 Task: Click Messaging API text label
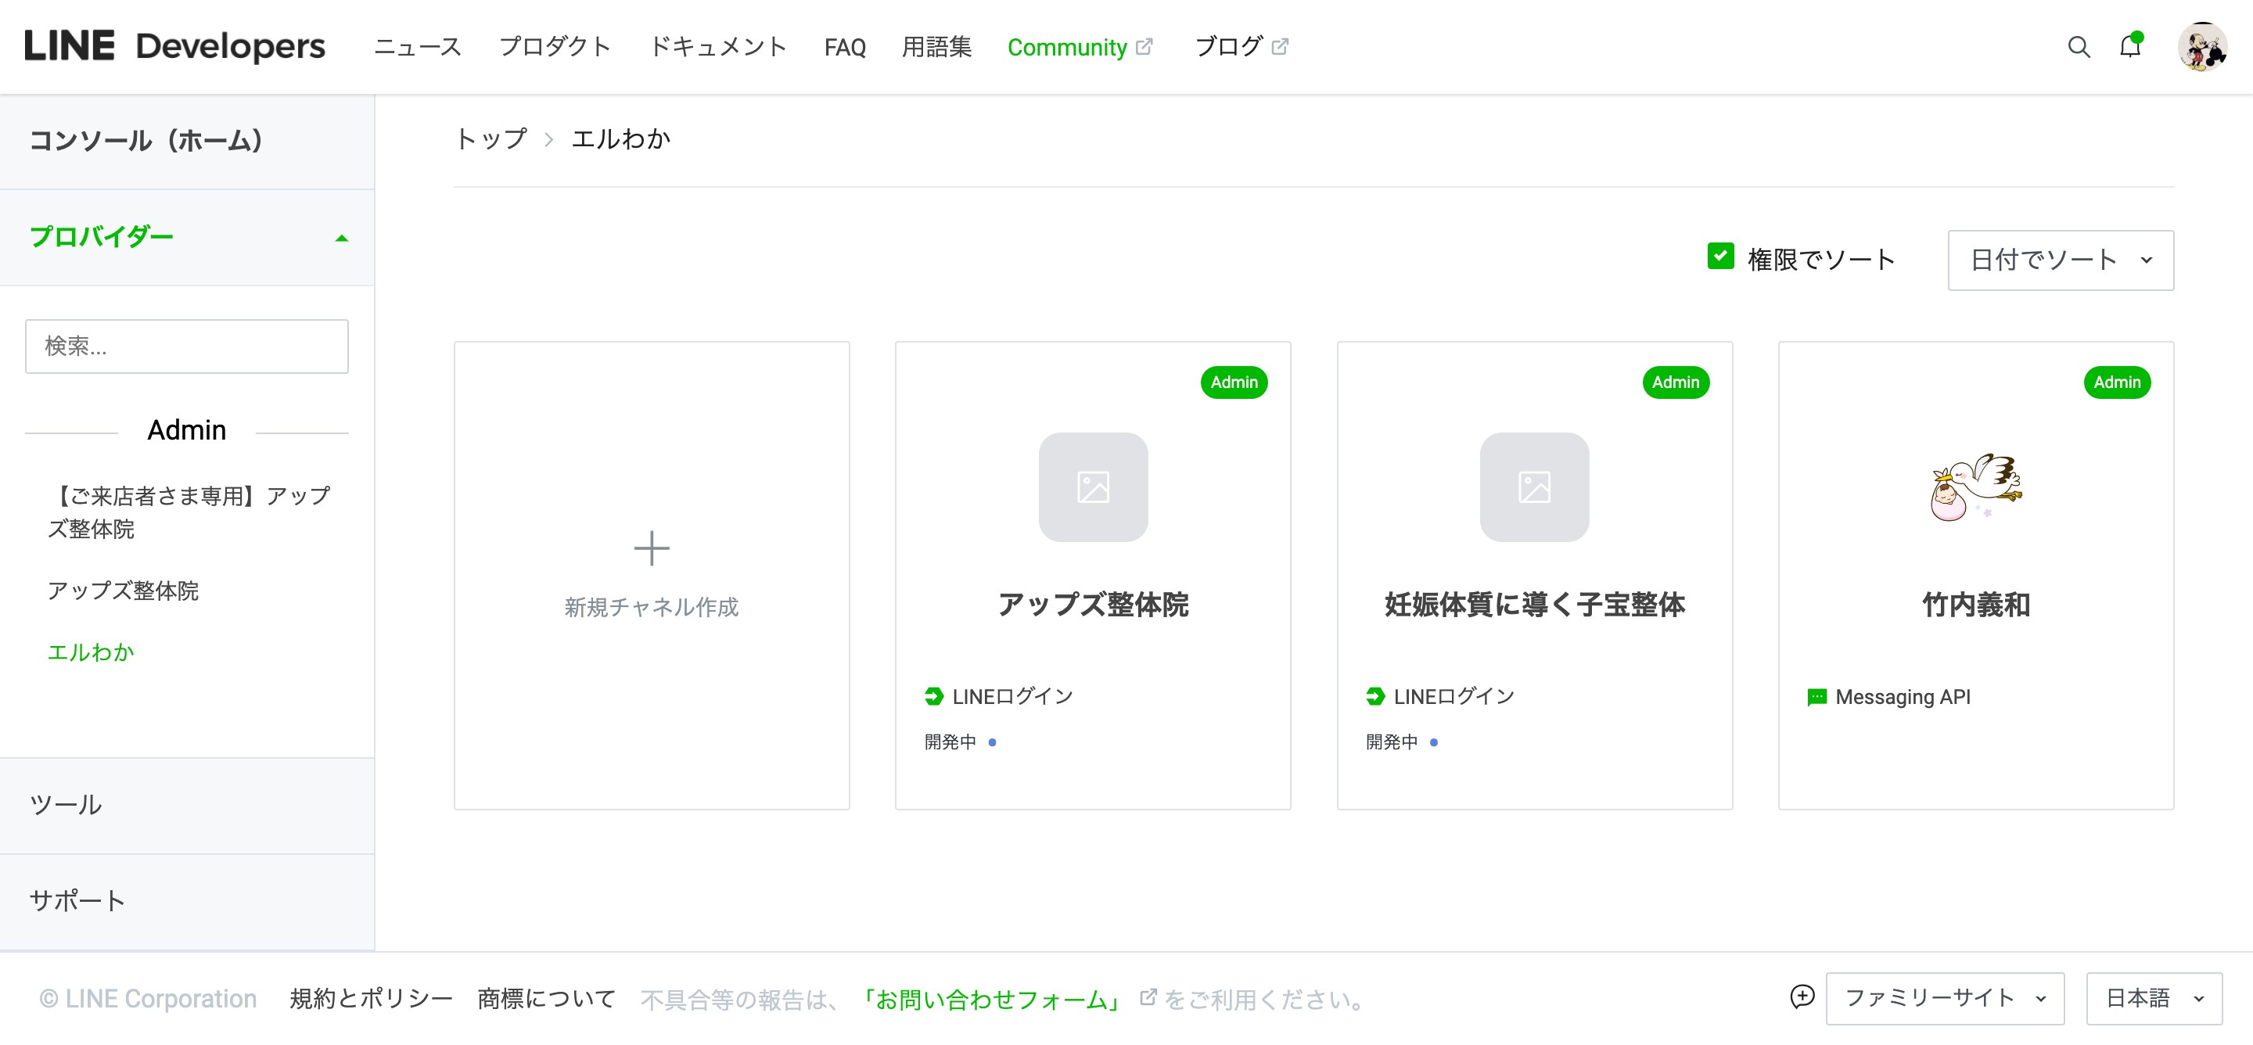tap(1903, 697)
